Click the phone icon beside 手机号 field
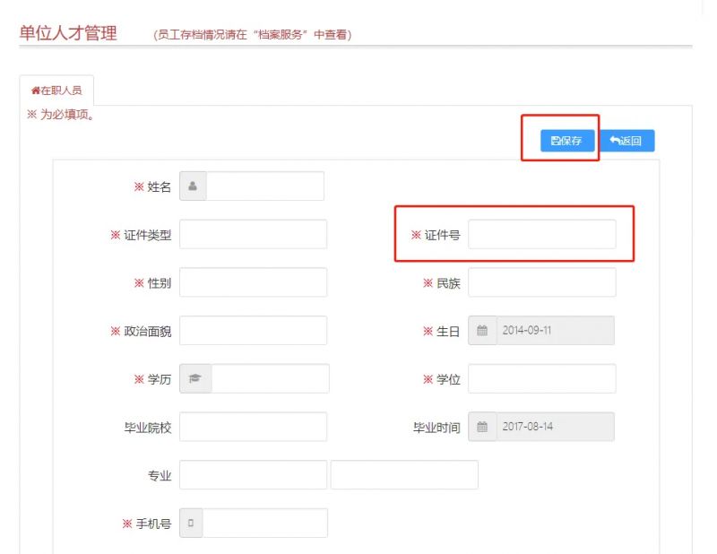Screen dimensions: 717x554 click(191, 523)
